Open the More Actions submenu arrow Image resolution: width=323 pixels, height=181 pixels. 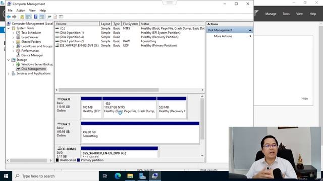click(250, 36)
